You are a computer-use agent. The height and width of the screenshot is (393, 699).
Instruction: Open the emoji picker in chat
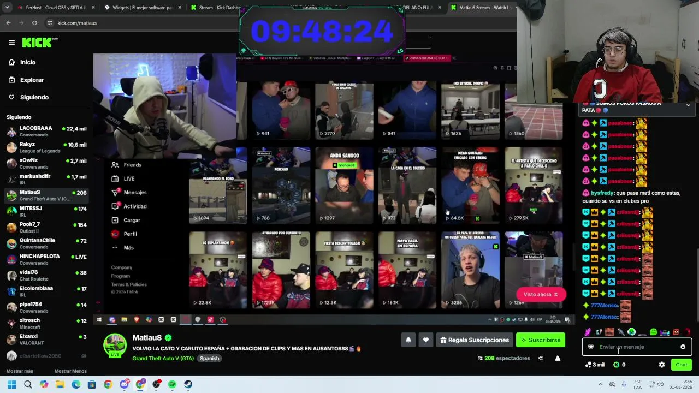tap(683, 347)
